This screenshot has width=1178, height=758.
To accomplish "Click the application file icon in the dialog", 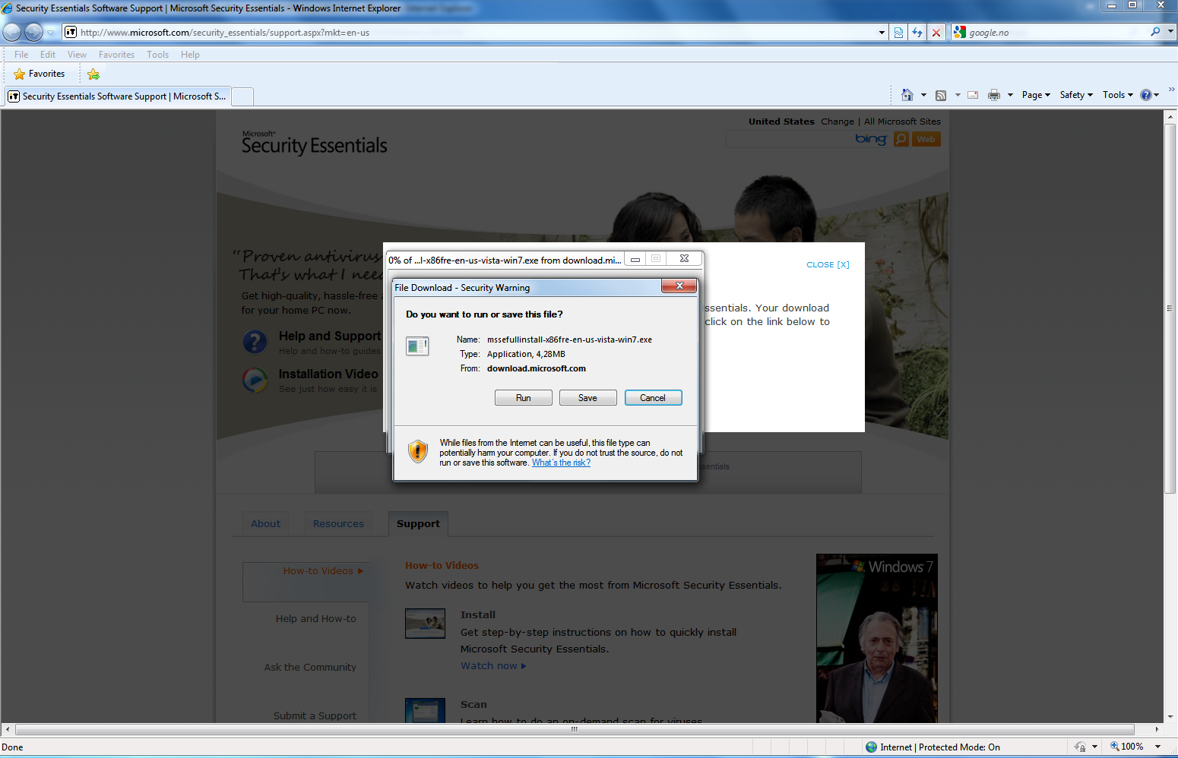I will 417,346.
